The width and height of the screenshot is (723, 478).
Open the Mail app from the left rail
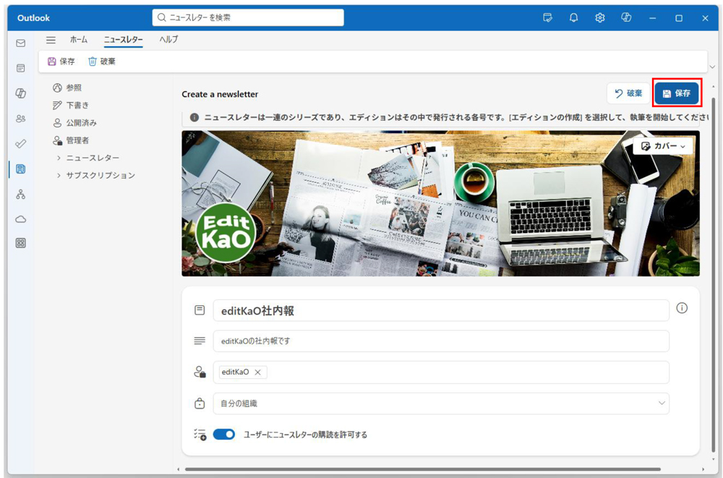click(x=20, y=43)
